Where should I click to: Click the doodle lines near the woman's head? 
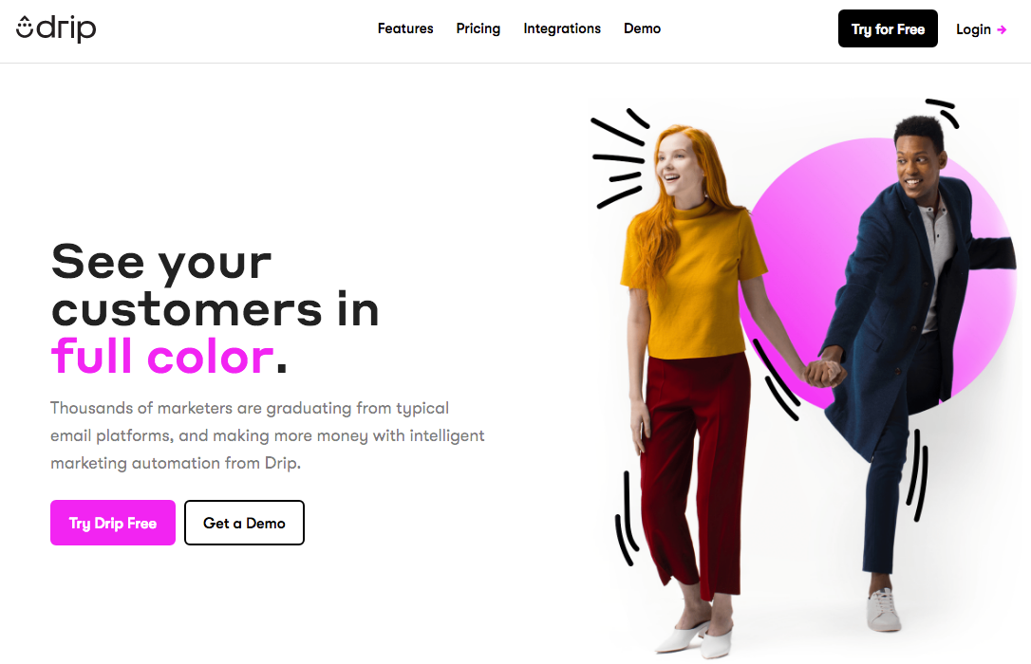coord(619,159)
